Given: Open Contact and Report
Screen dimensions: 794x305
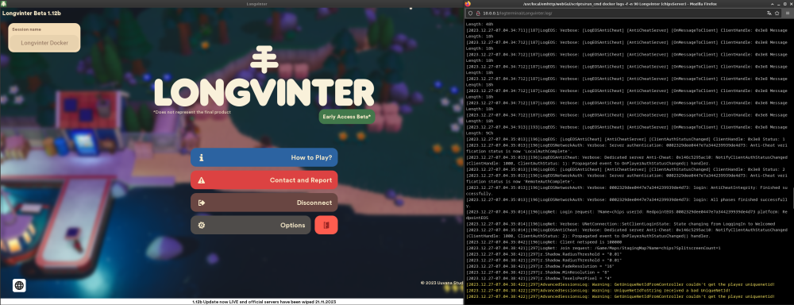Looking at the screenshot, I should tap(264, 180).
